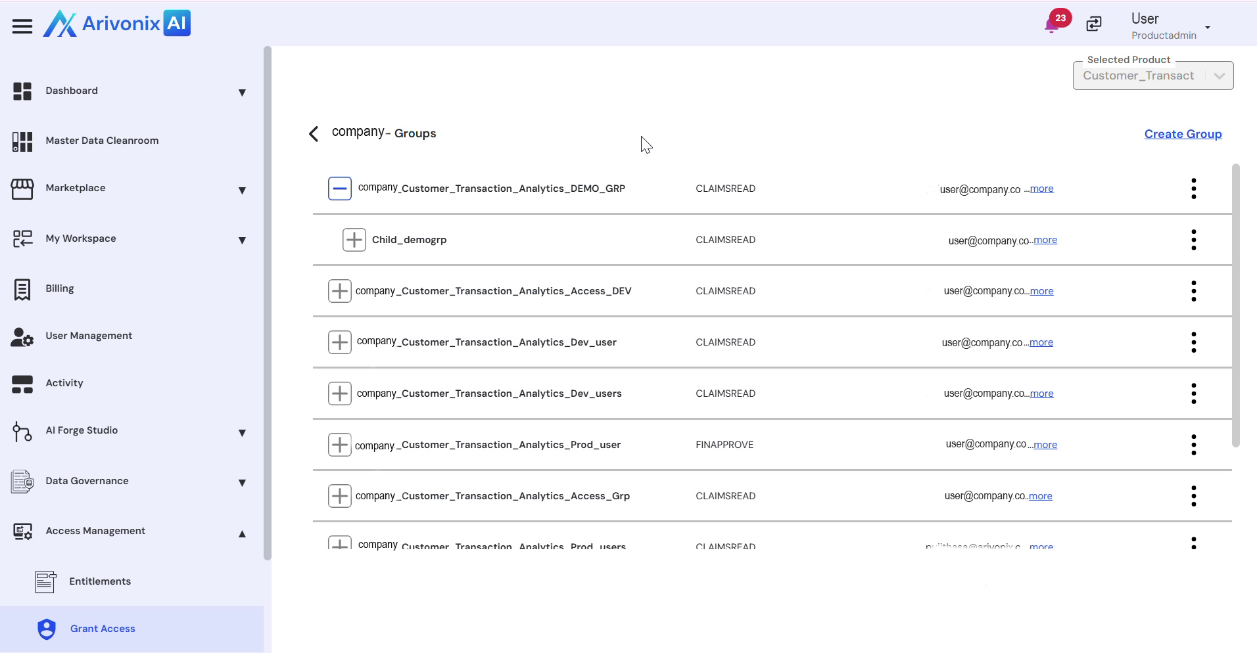The width and height of the screenshot is (1257, 653).
Task: Open Master Data Cleanroom from sidebar
Action: [x=102, y=141]
